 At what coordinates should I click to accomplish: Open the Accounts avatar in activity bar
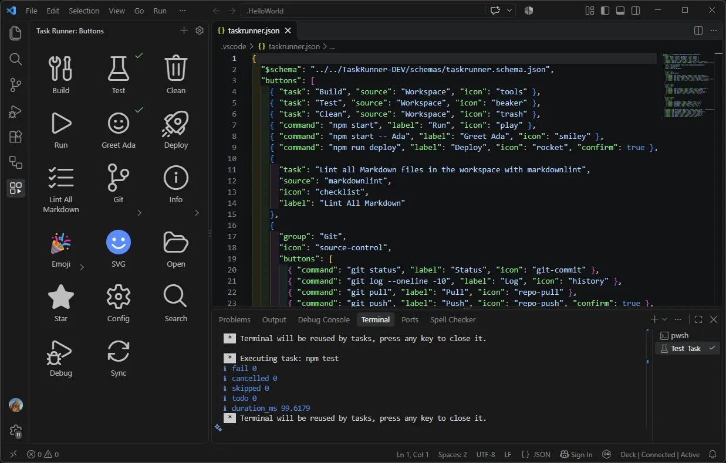[x=16, y=405]
